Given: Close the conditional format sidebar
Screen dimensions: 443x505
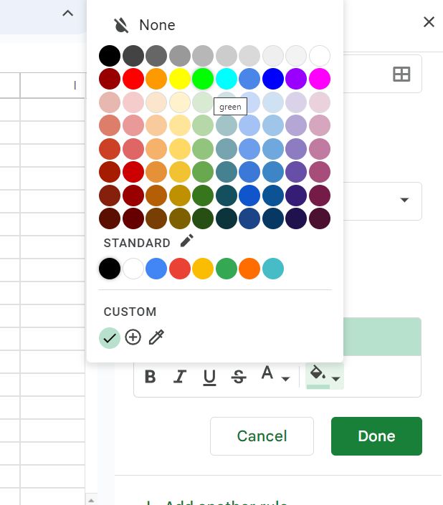Looking at the screenshot, I should [x=429, y=22].
